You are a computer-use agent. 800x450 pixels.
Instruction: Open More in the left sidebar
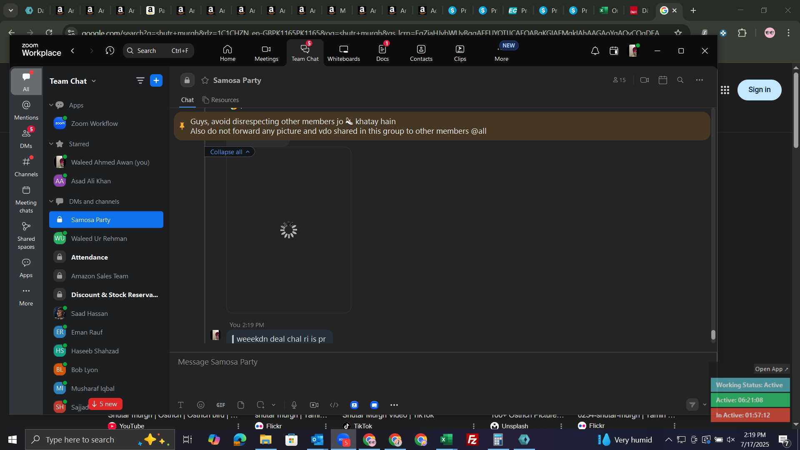click(26, 297)
